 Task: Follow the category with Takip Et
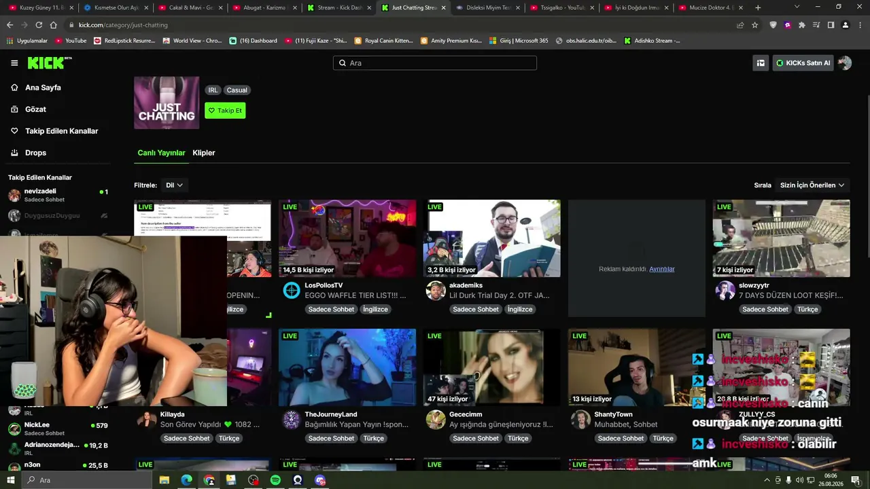point(225,111)
